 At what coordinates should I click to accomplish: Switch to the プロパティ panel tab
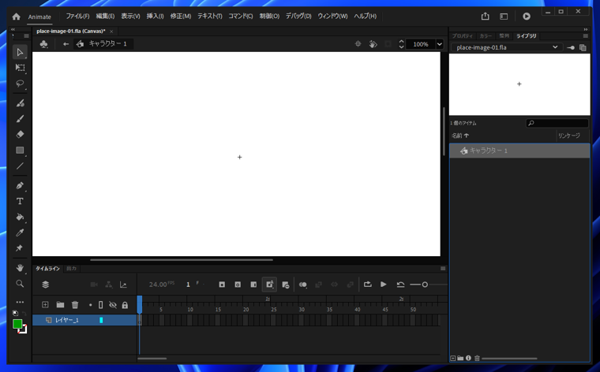pos(462,35)
